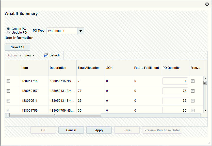Check the row checkbox for item 138051716
This screenshot has height=146, width=212.
[8, 81]
